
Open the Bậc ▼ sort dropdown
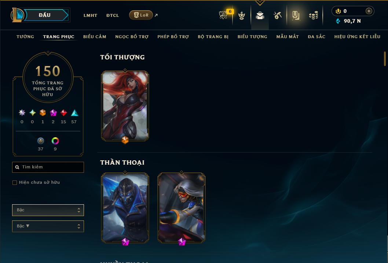point(48,226)
